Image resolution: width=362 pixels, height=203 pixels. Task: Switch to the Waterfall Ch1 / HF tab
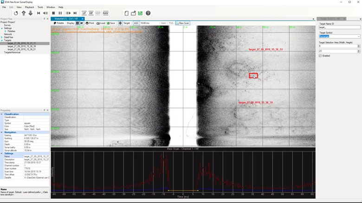coord(66,19)
